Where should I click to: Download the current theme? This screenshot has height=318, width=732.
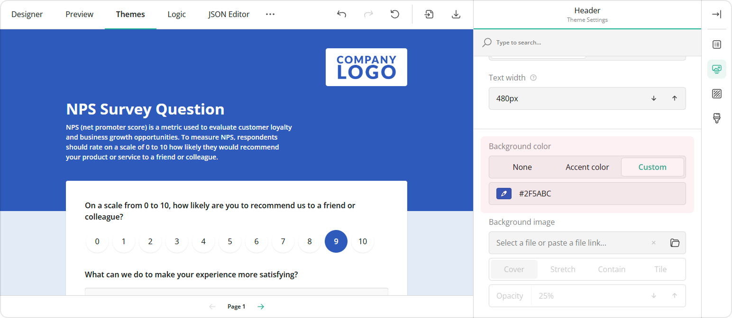point(456,14)
